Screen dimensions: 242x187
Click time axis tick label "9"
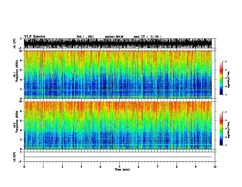[196, 167]
